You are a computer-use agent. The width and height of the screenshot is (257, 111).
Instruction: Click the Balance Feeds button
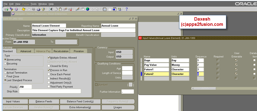[44, 102]
